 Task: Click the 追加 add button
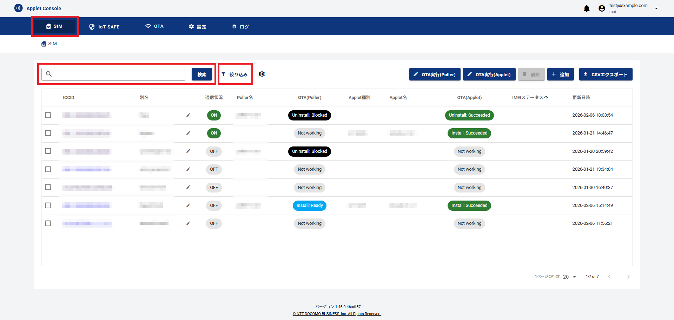point(561,74)
